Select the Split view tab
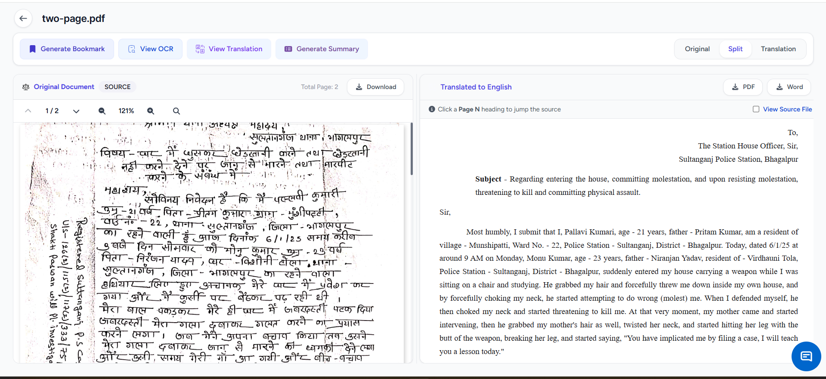This screenshot has height=379, width=826. pyautogui.click(x=735, y=49)
